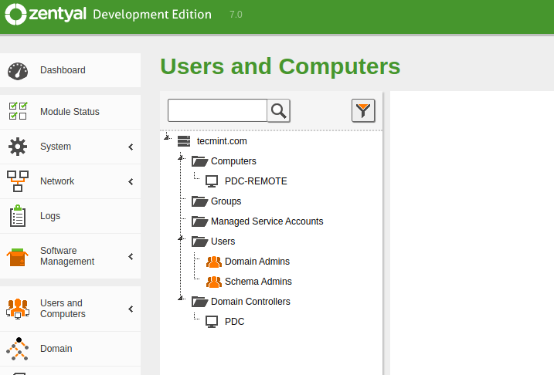Image resolution: width=554 pixels, height=375 pixels.
Task: Click the Module Status checkboxes icon
Action: (x=18, y=111)
